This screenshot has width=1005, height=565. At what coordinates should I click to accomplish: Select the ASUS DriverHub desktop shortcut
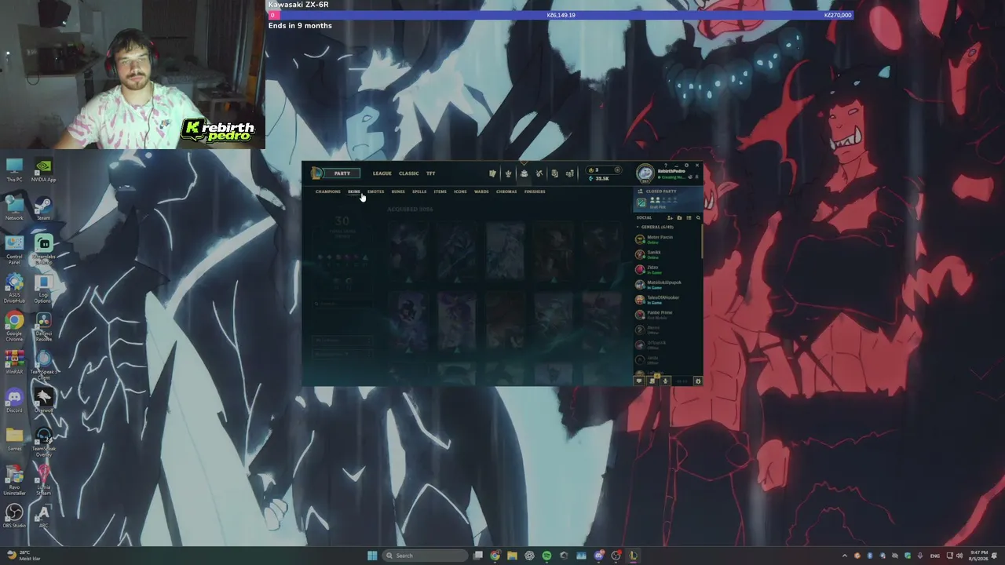click(x=14, y=287)
